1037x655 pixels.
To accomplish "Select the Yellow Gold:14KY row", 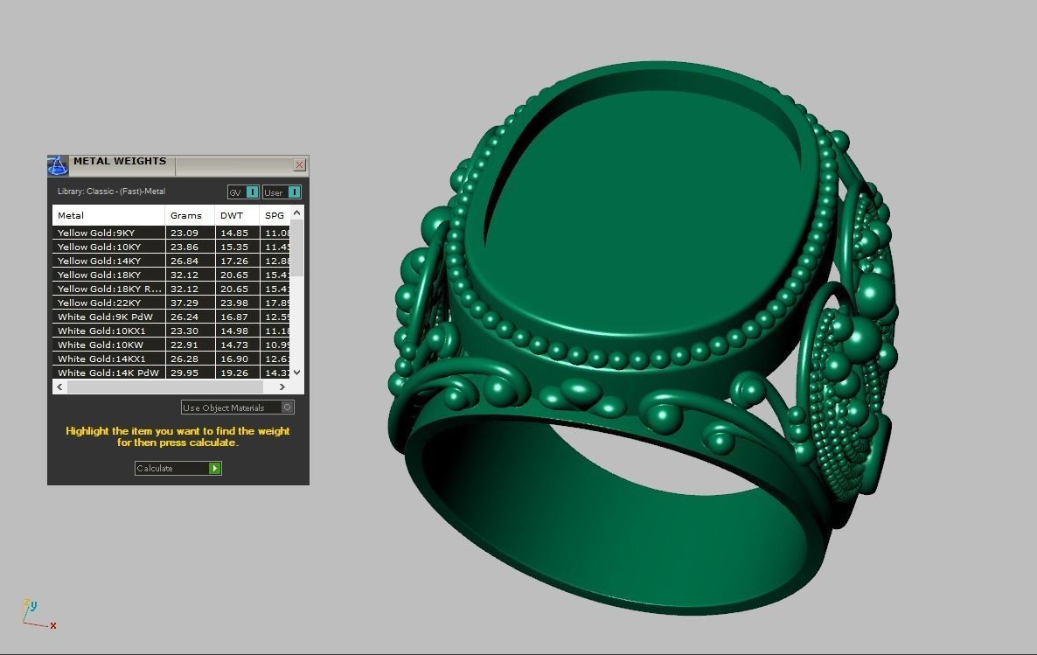I will click(x=171, y=261).
